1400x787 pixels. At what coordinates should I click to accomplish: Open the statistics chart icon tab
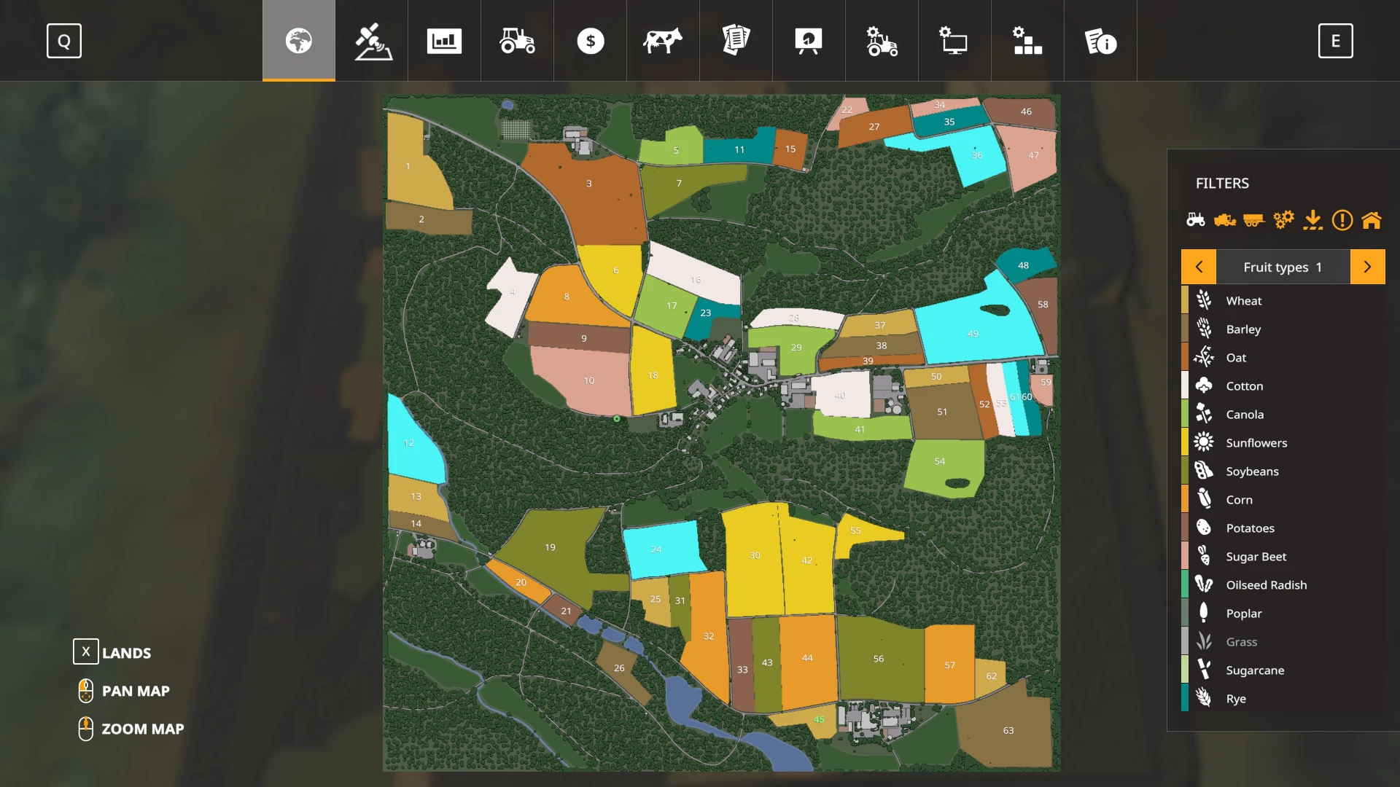coord(444,41)
